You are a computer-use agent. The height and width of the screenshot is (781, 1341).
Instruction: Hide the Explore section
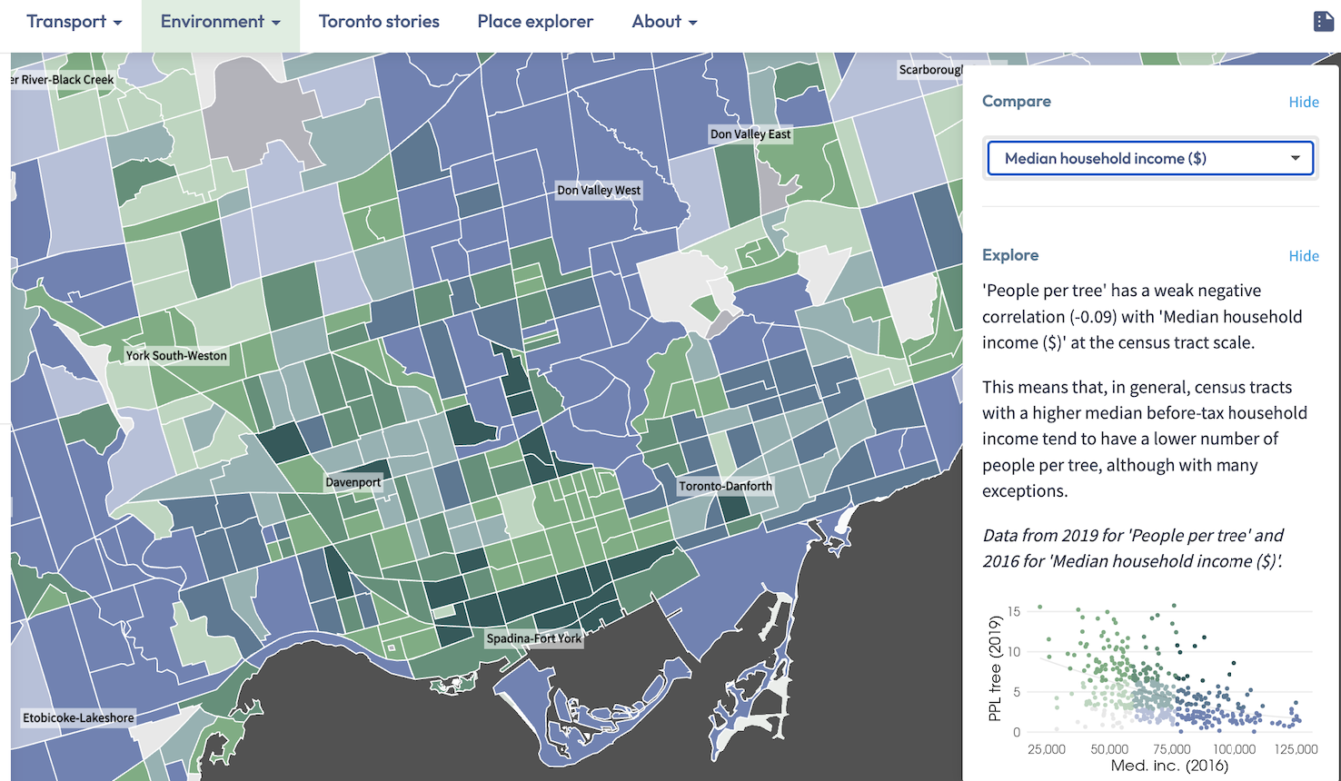1303,256
